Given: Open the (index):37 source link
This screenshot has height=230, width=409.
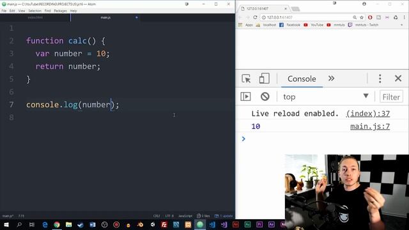Looking at the screenshot, I should click(x=368, y=114).
